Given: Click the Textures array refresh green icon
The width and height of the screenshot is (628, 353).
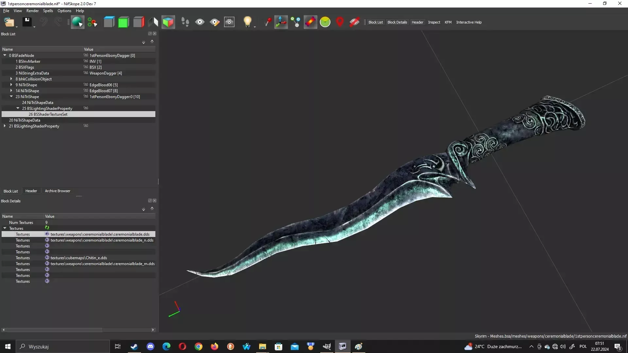Looking at the screenshot, I should pos(47,228).
